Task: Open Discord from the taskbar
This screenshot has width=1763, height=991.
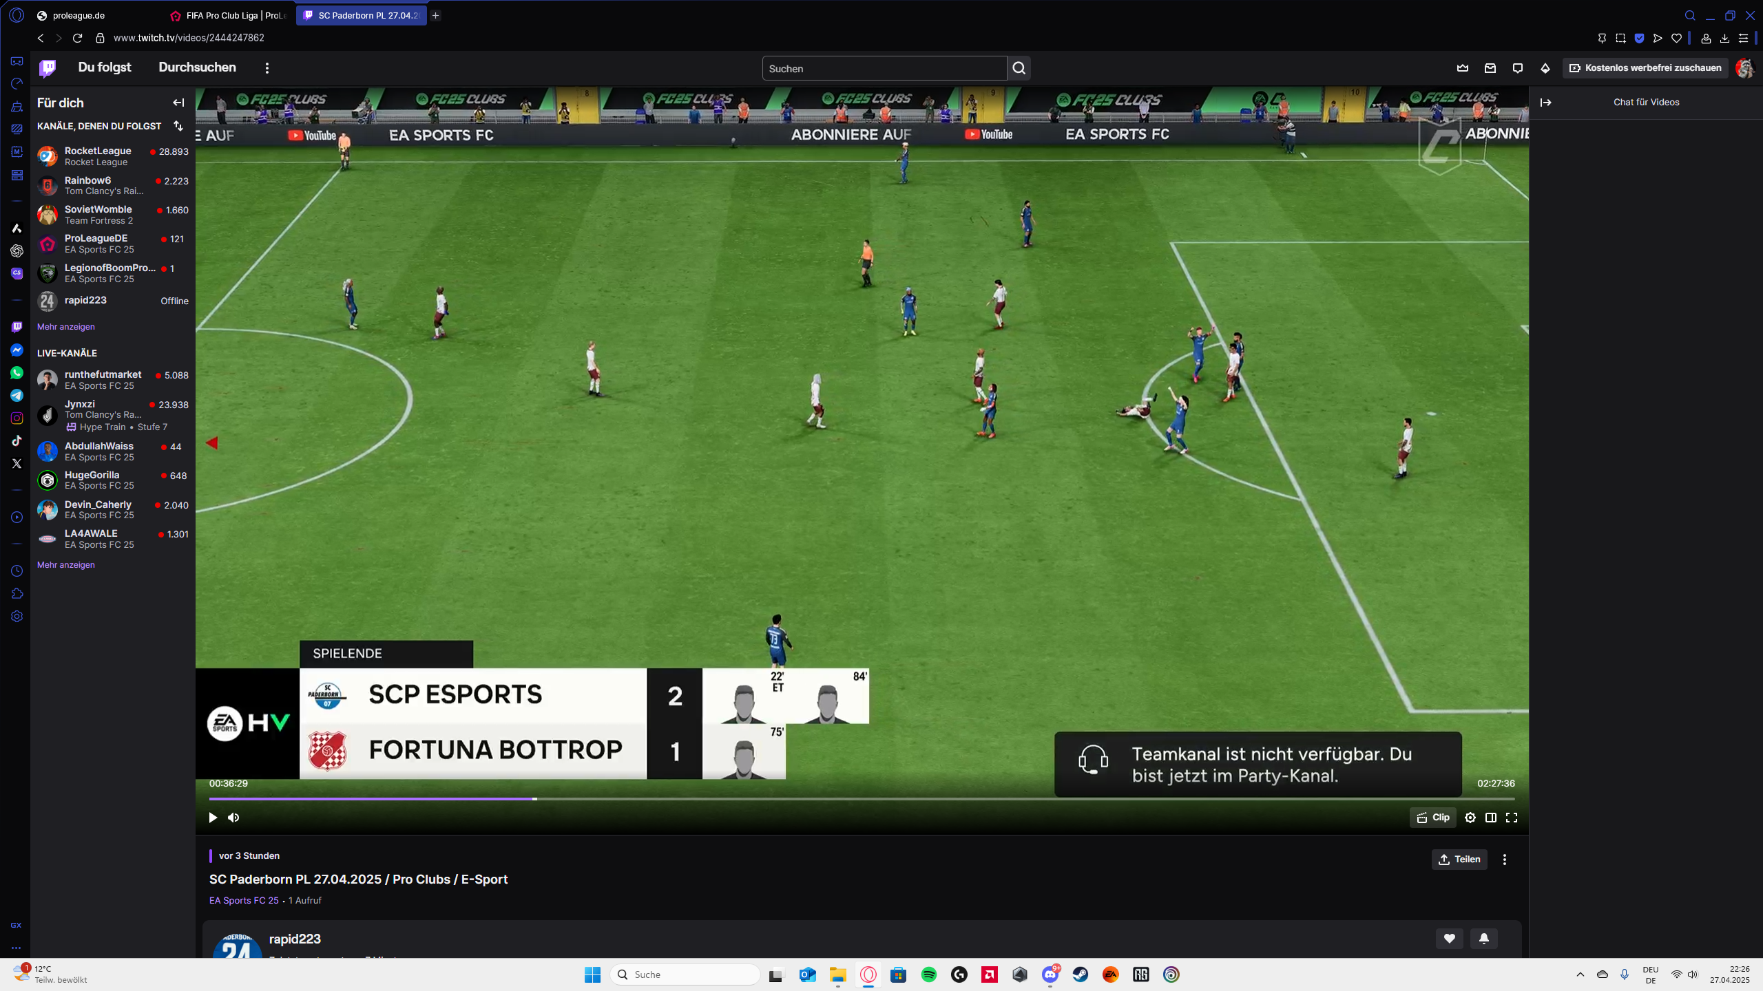Action: [x=1050, y=974]
